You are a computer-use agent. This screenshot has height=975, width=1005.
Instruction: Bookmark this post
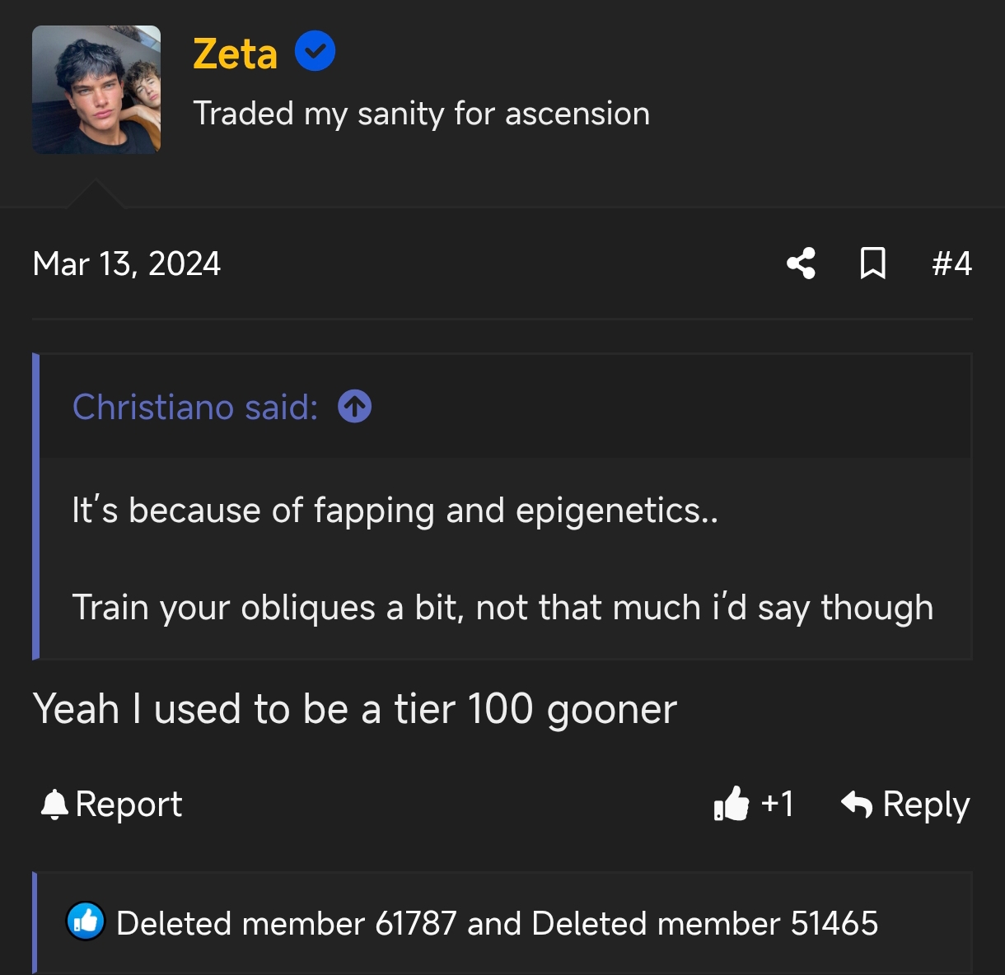872,264
